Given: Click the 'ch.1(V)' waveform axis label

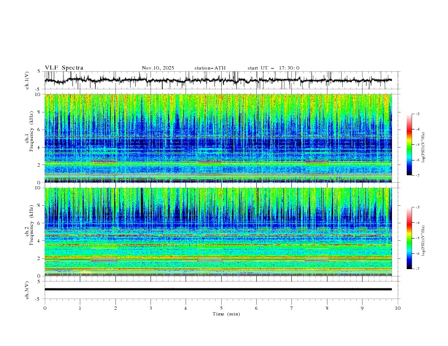Looking at the screenshot, I should point(27,80).
